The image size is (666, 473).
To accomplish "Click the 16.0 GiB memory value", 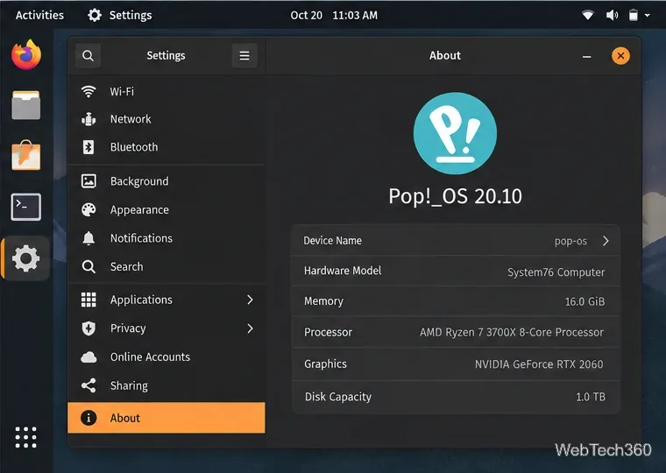I will tap(585, 301).
